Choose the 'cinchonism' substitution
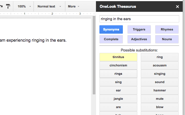Screen dimensions: 185x115 pos(118,65)
